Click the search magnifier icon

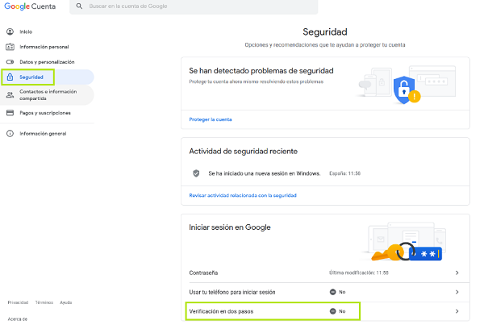click(x=79, y=6)
